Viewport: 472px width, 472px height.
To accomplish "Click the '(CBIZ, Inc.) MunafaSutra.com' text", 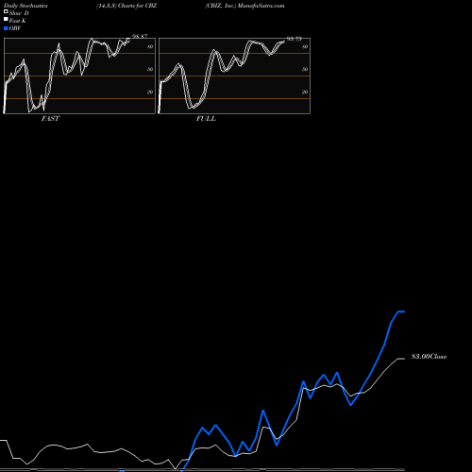I will pos(244,6).
